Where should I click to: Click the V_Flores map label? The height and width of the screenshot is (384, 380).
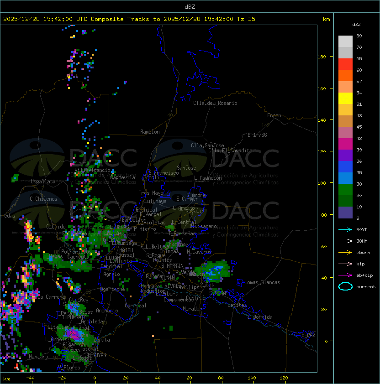69,368
